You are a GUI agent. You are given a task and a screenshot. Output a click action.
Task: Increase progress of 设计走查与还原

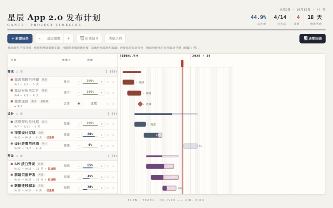tap(102, 146)
